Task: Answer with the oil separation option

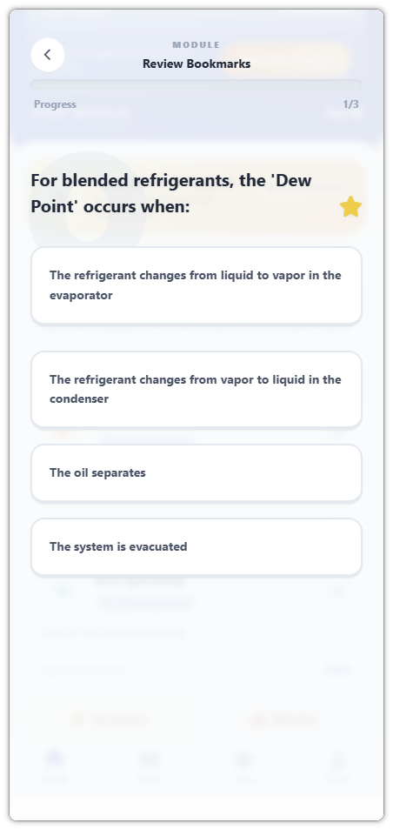Action: click(x=196, y=472)
